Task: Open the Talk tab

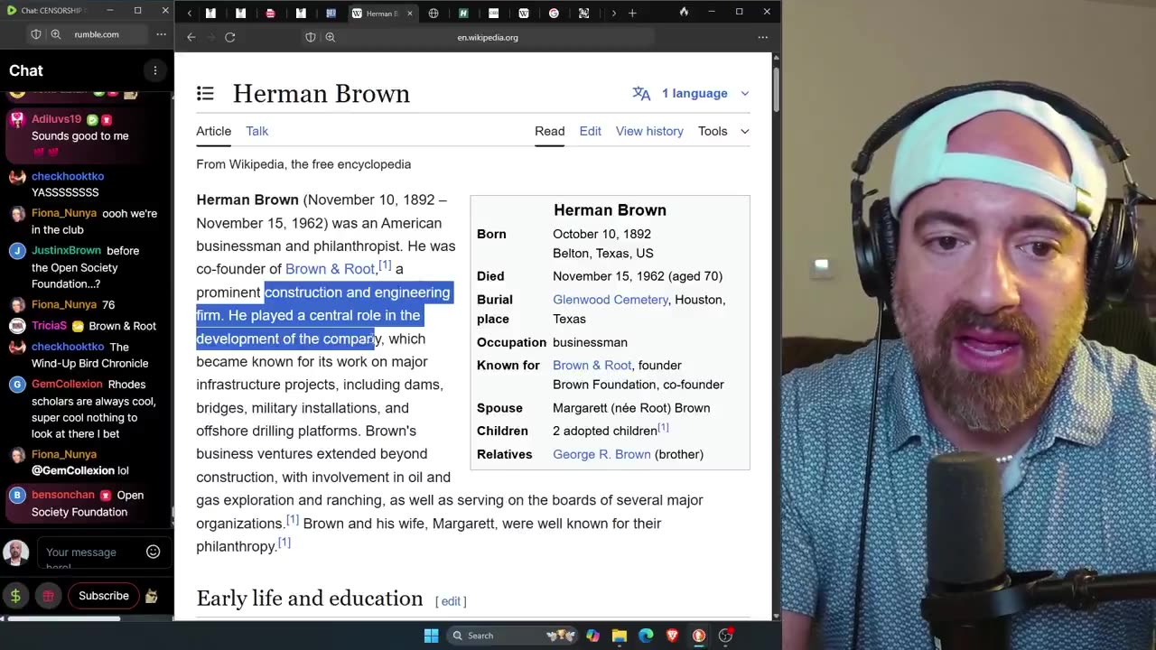Action: coord(256,131)
